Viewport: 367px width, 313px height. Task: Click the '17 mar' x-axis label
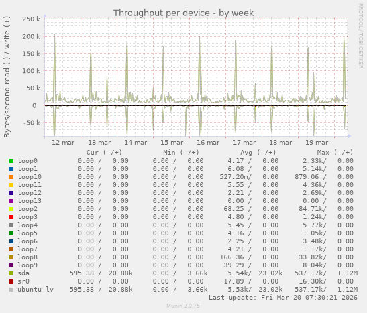click(x=244, y=143)
